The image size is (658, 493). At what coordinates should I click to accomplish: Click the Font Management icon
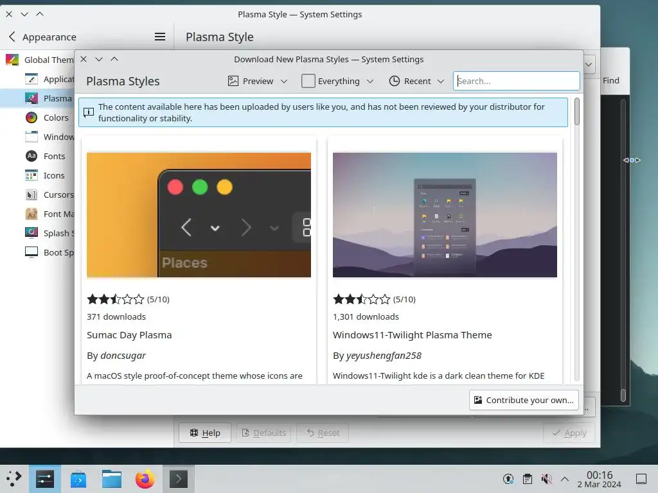pyautogui.click(x=31, y=214)
